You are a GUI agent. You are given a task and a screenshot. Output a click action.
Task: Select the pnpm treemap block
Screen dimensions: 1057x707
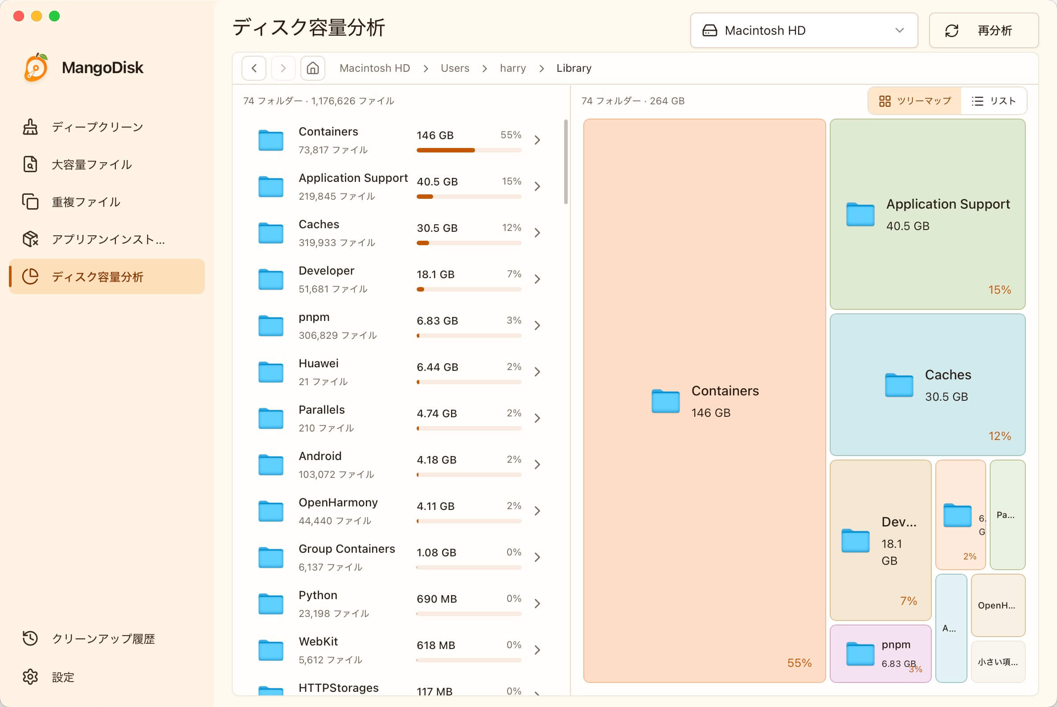coord(880,654)
